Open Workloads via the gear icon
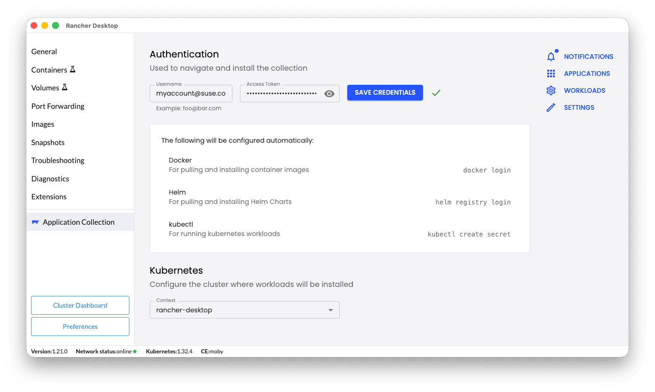655x392 pixels. tap(551, 90)
